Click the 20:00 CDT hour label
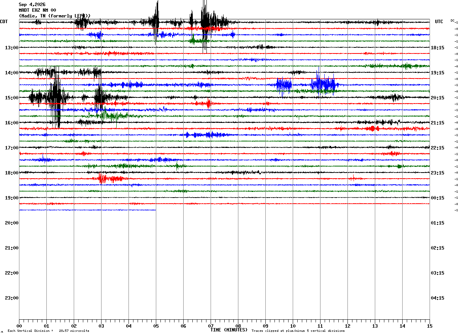 [x=11, y=223]
